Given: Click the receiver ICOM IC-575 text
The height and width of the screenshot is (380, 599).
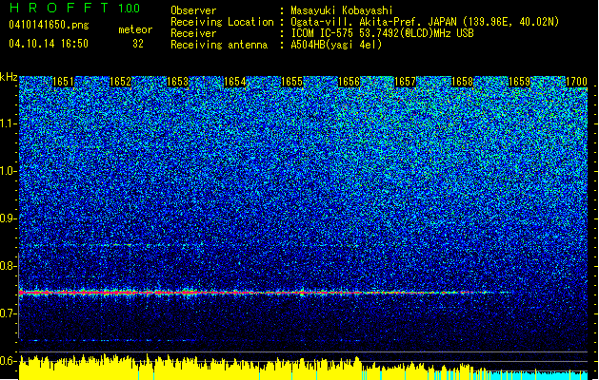Looking at the screenshot, I should (382, 33).
